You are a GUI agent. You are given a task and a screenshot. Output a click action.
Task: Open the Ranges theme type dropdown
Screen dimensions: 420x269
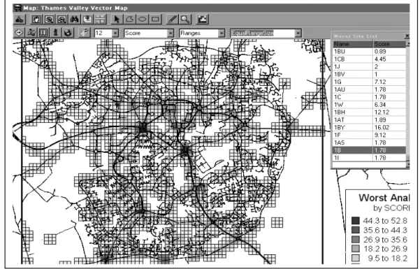point(222,34)
